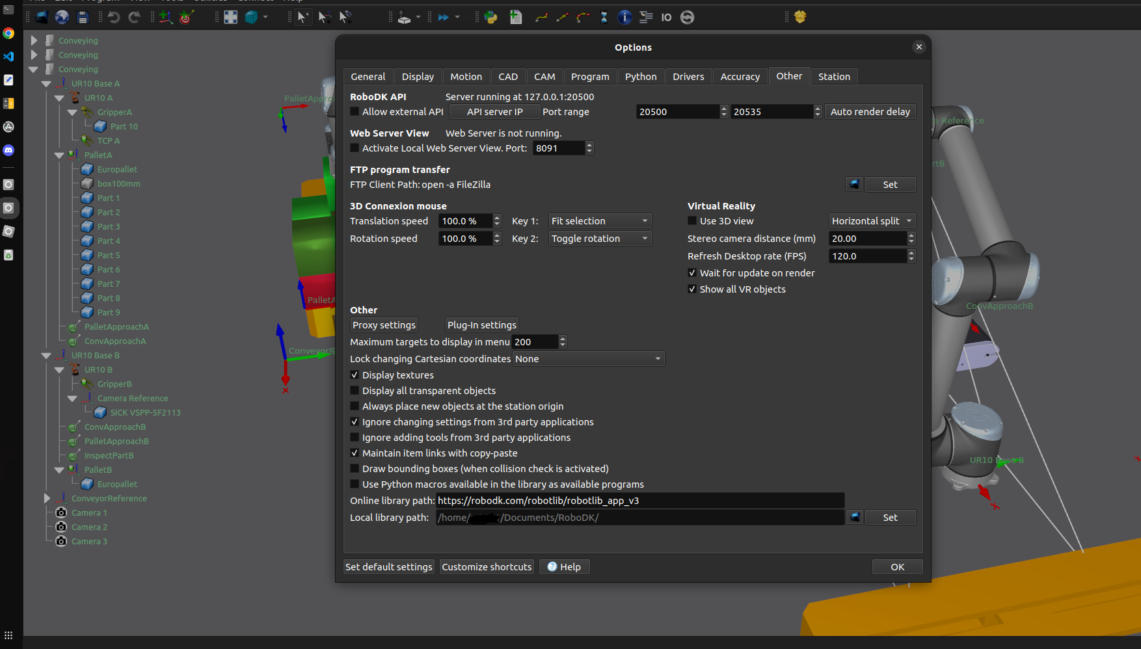Click the Save station icon in toolbar
This screenshot has width=1141, height=649.
click(83, 18)
